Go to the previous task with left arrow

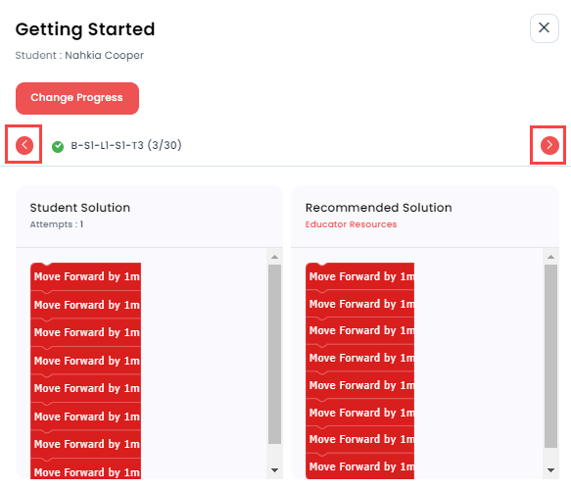point(24,145)
